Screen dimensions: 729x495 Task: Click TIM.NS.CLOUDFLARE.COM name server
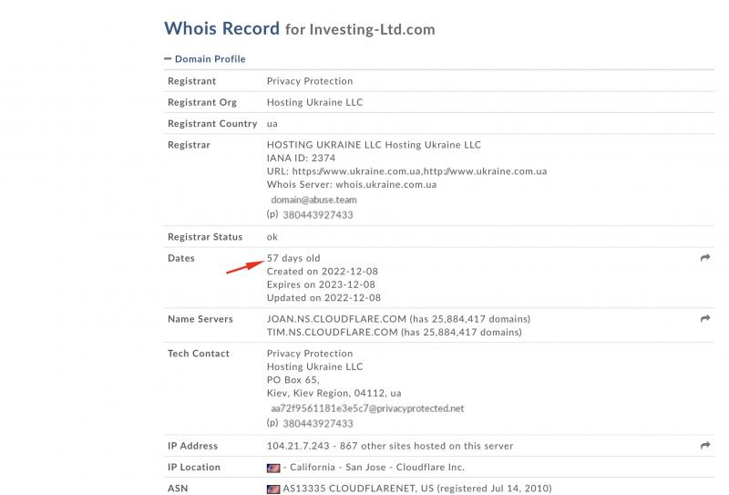point(333,332)
